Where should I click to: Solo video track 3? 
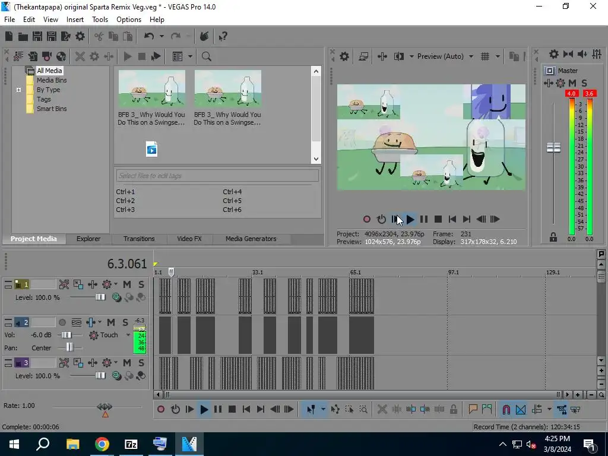141,363
